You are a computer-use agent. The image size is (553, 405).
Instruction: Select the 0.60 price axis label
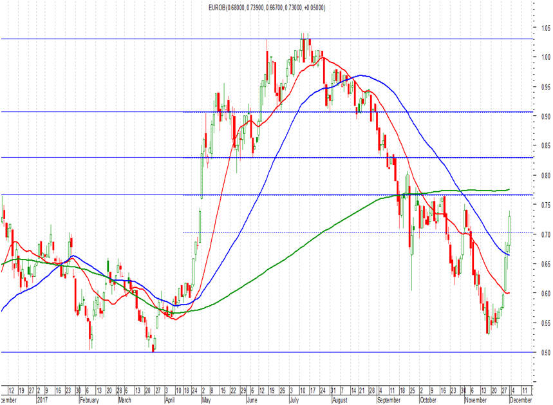tap(545, 294)
